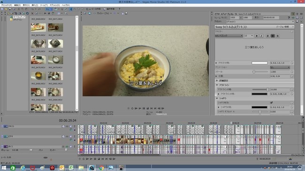This screenshot has height=171, width=305.
Task: Open track FX on the voice audio track
Action: click(67, 147)
